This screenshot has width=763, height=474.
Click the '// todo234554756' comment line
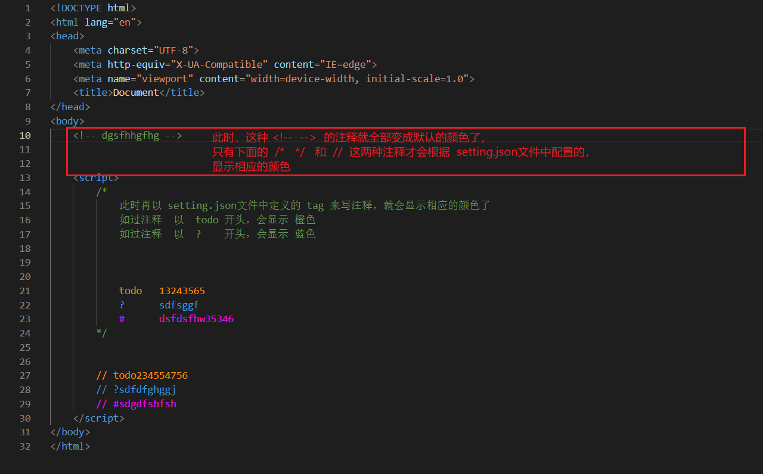142,376
